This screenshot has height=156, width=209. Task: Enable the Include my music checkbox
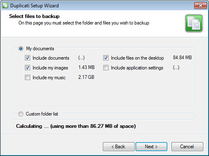(27, 78)
